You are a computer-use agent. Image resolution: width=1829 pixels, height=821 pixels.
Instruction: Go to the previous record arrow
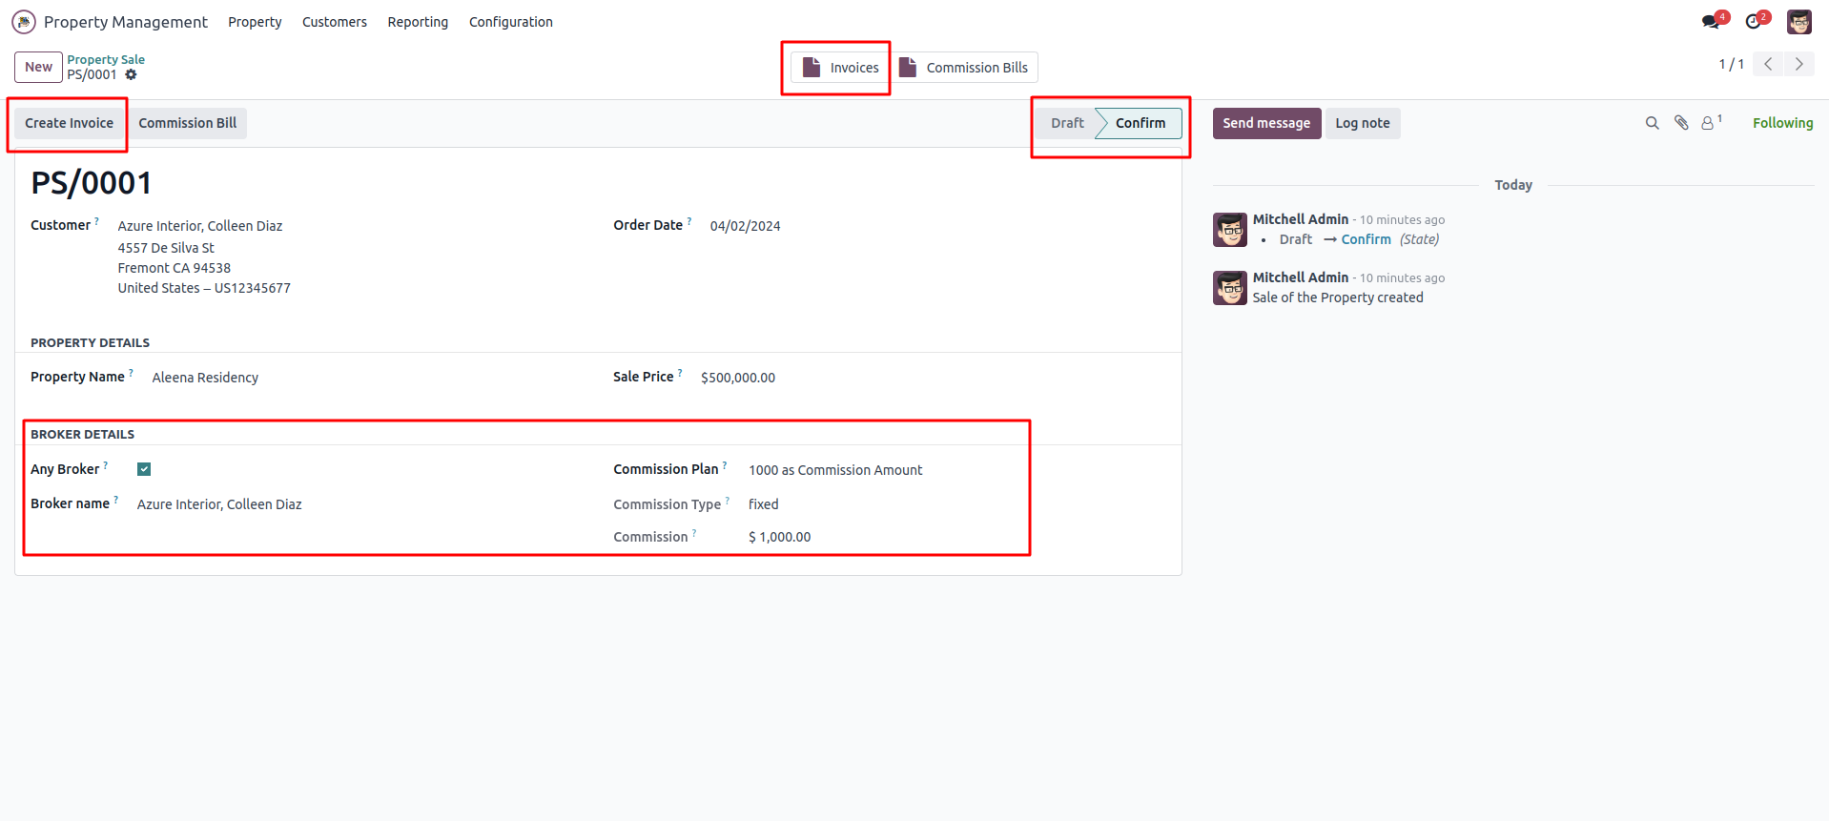[x=1768, y=64]
